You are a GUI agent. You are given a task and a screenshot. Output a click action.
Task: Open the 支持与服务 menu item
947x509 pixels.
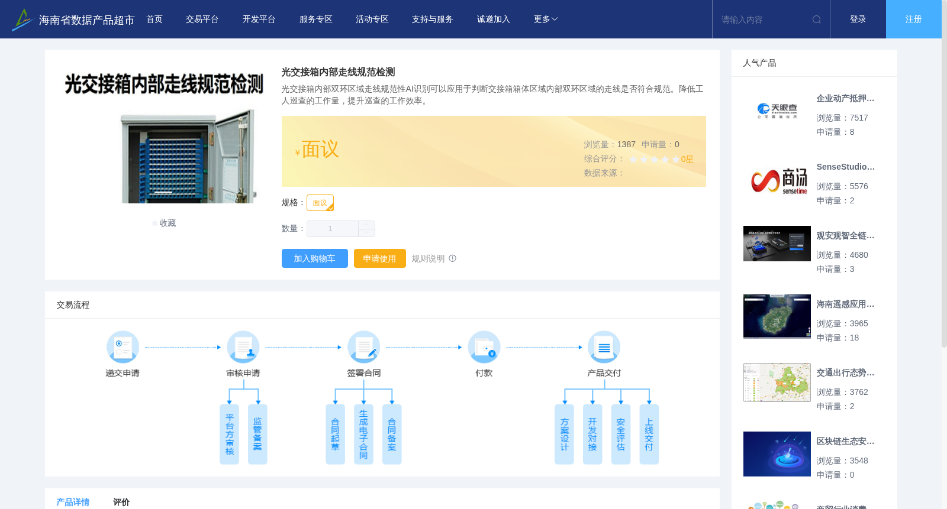[x=433, y=20]
